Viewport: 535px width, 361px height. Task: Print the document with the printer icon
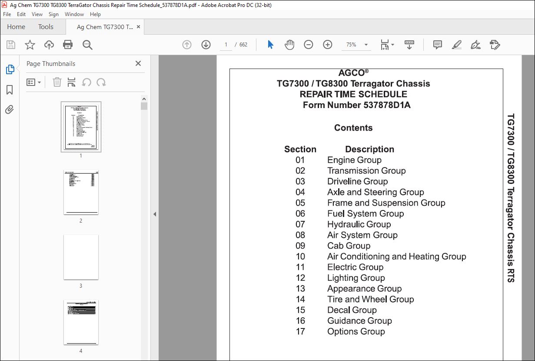coord(68,44)
